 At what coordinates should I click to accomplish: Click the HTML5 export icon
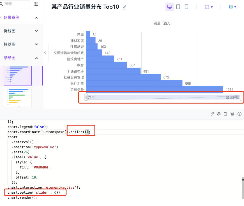coord(232,114)
